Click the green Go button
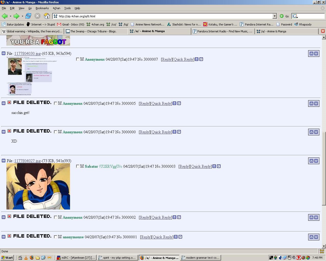 (284, 16)
